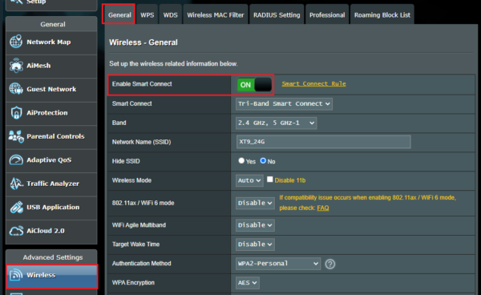481x295 pixels.
Task: Open Parental Controls menu entry
Action: pos(51,137)
